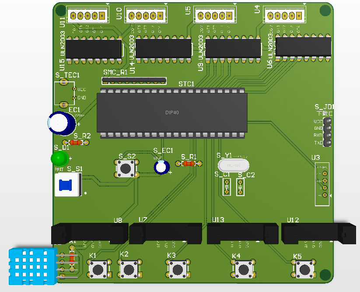Select the K2 tactile push button

tap(129, 269)
